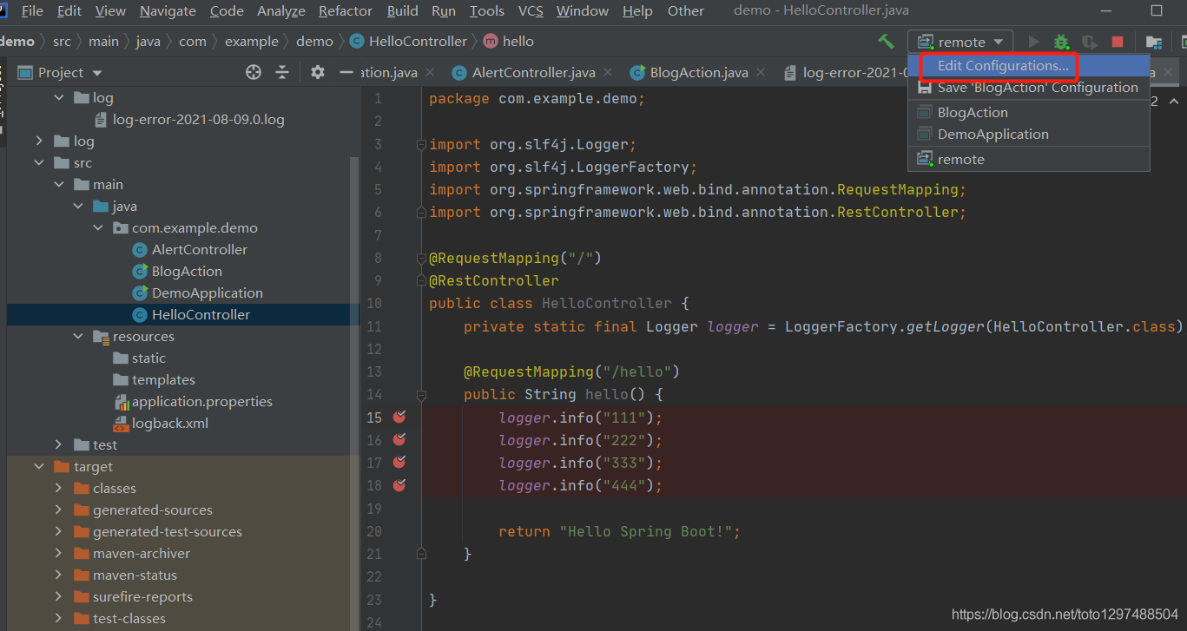
Task: Open Project panel settings gear
Action: [318, 72]
